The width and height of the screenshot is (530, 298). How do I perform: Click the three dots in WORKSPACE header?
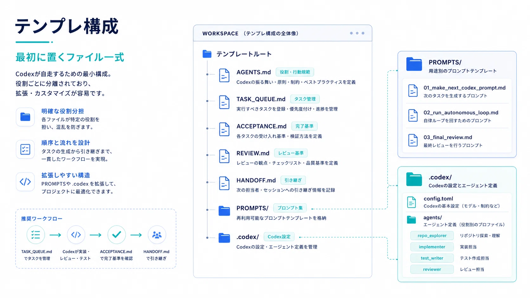[357, 33]
